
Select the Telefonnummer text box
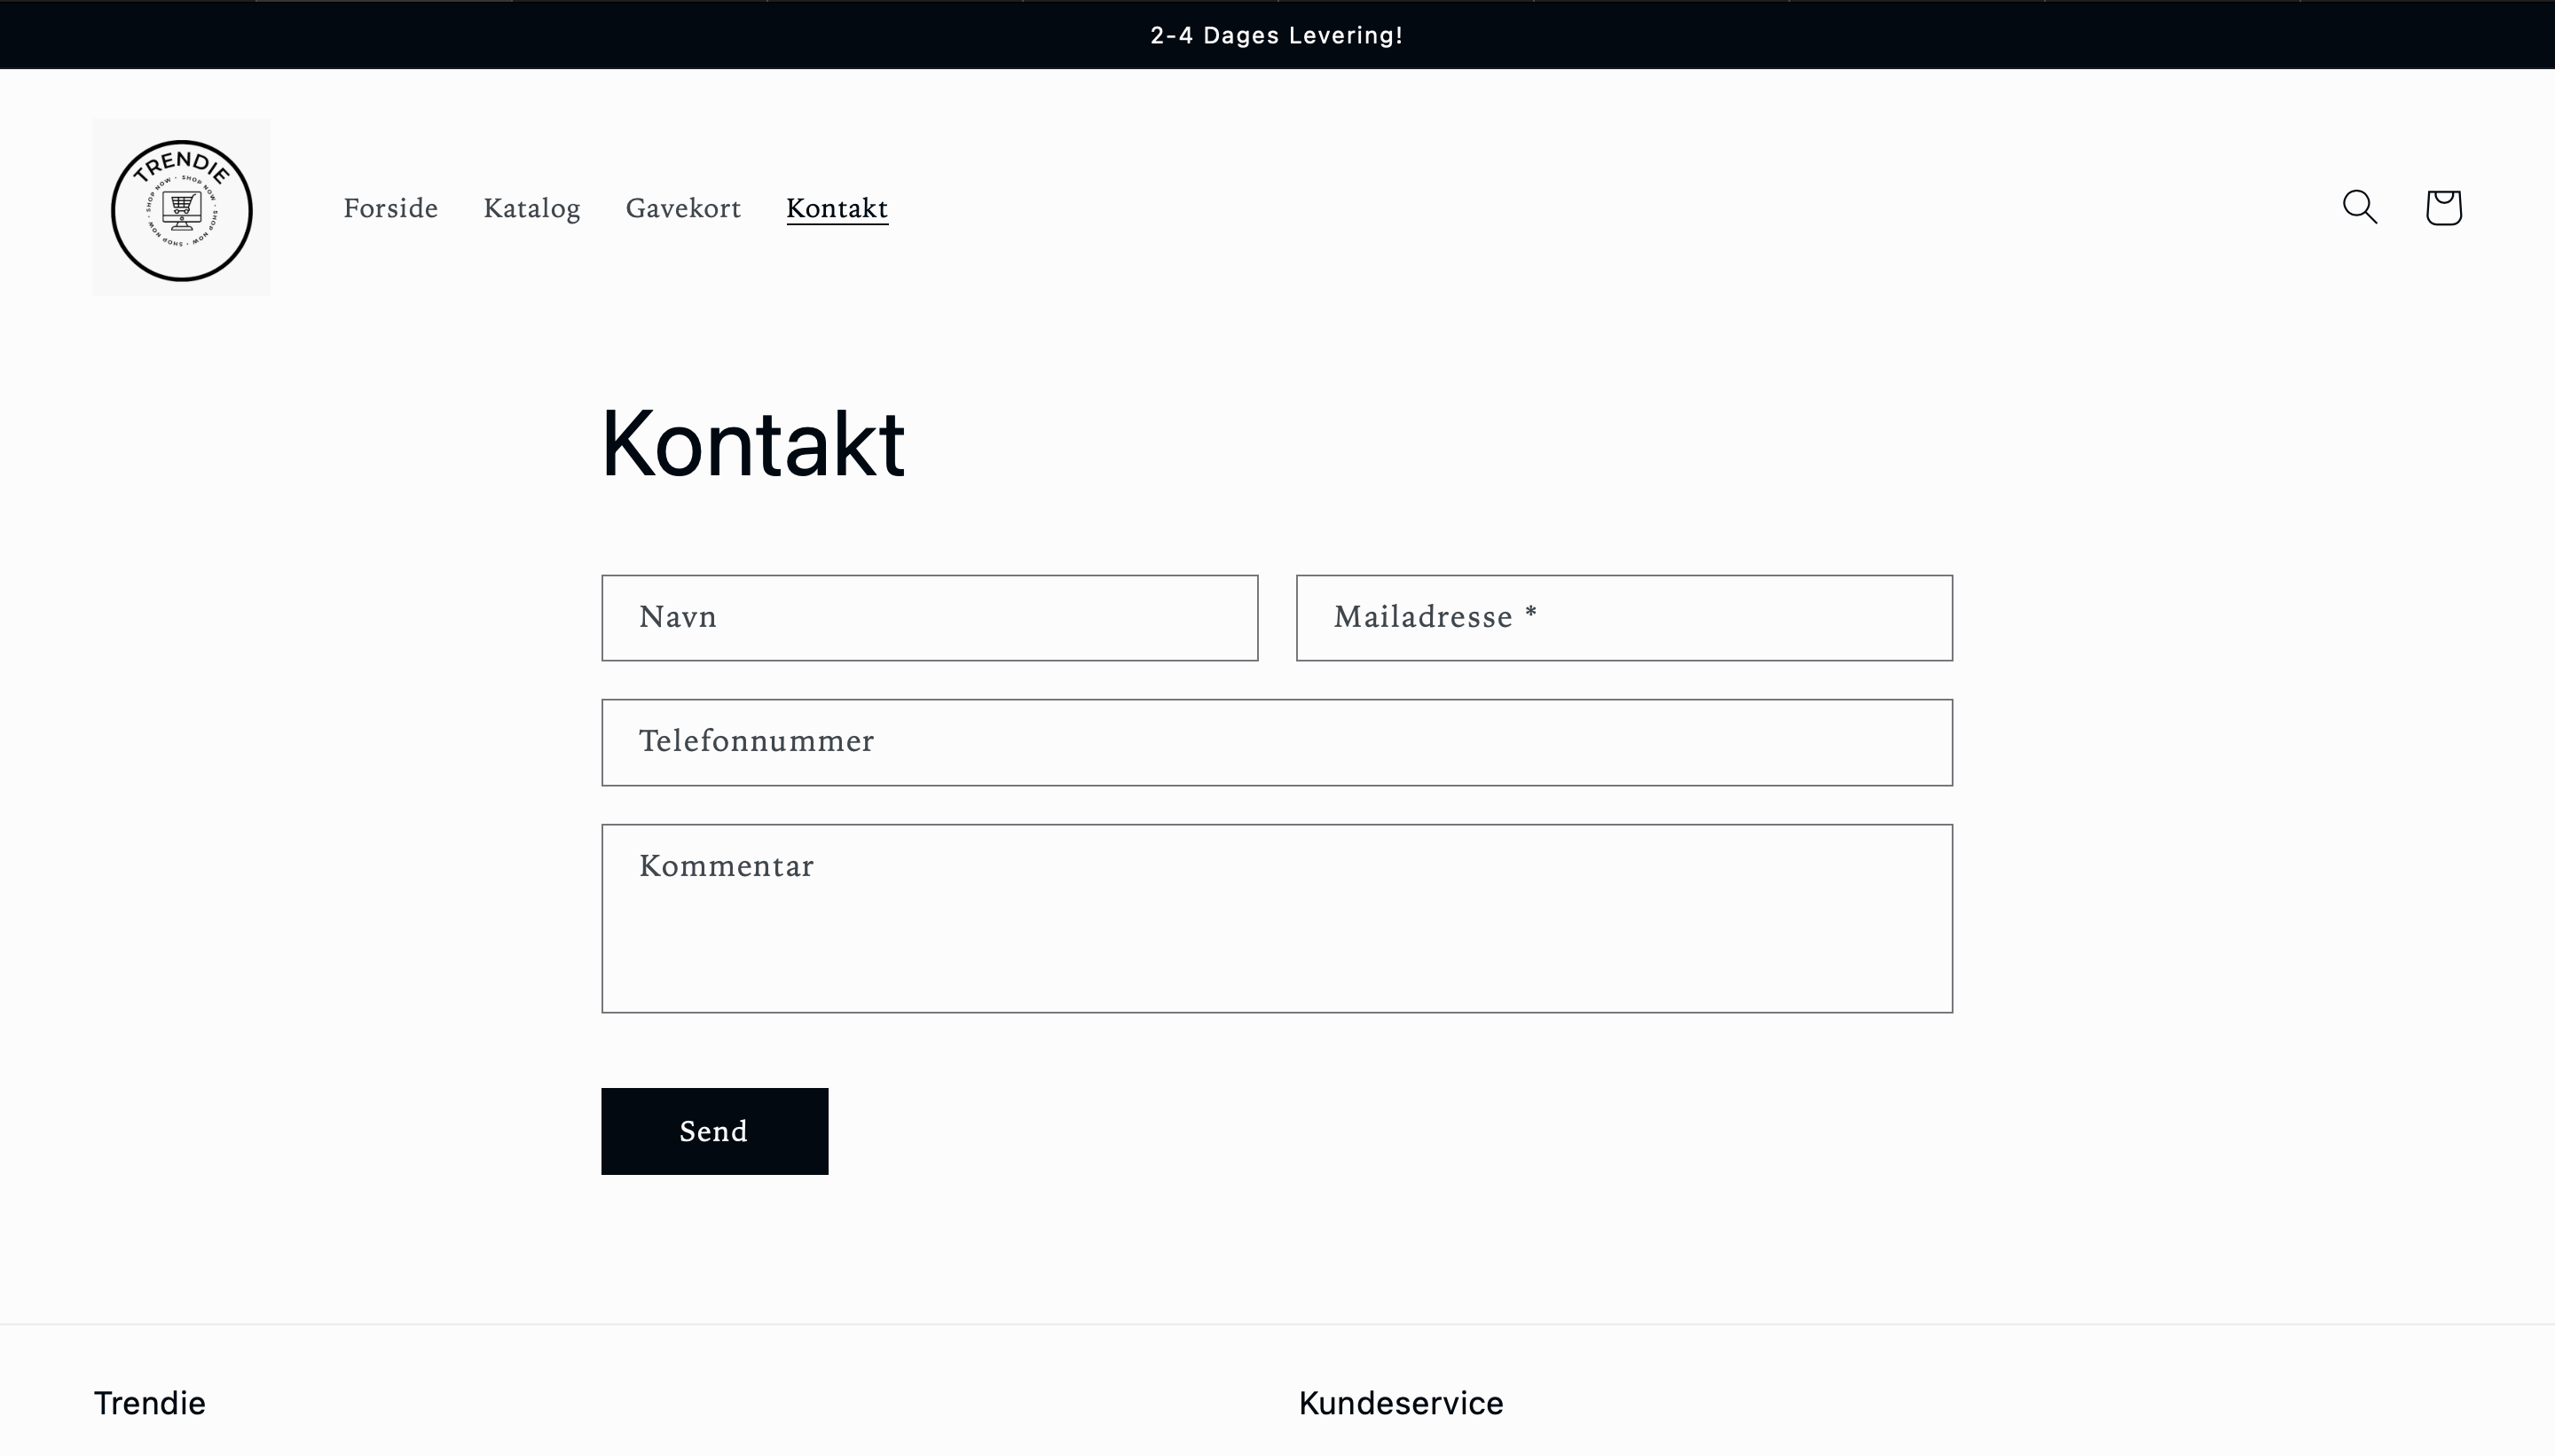coord(1276,742)
